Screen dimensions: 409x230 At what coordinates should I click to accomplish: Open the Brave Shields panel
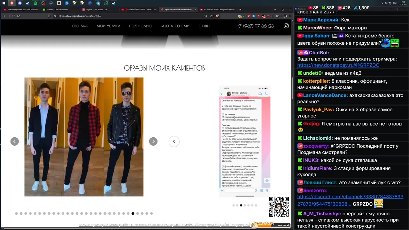point(218,16)
